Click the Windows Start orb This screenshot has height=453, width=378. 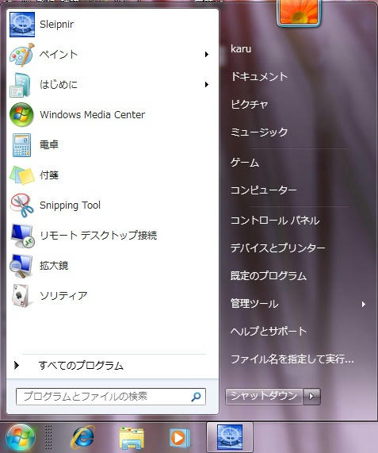click(21, 437)
